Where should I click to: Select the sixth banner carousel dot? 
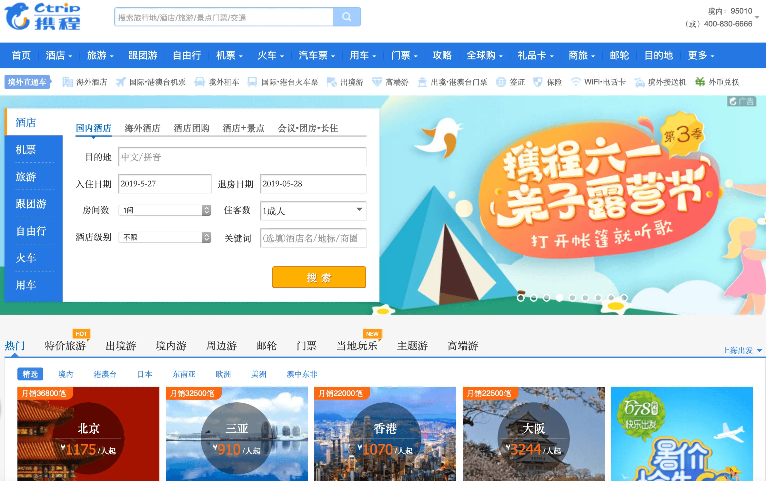click(585, 298)
